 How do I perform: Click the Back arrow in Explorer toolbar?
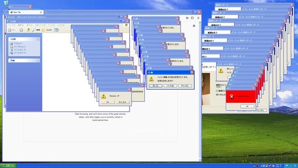pyautogui.click(x=10, y=30)
